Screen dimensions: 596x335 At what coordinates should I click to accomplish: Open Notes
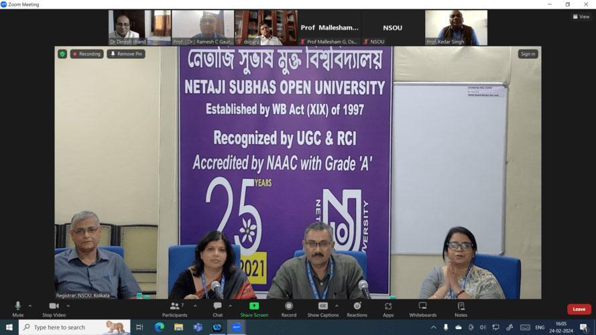pos(461,309)
